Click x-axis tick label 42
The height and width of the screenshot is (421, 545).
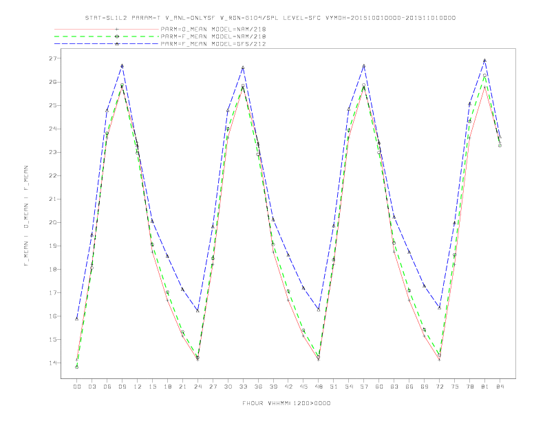pyautogui.click(x=288, y=387)
